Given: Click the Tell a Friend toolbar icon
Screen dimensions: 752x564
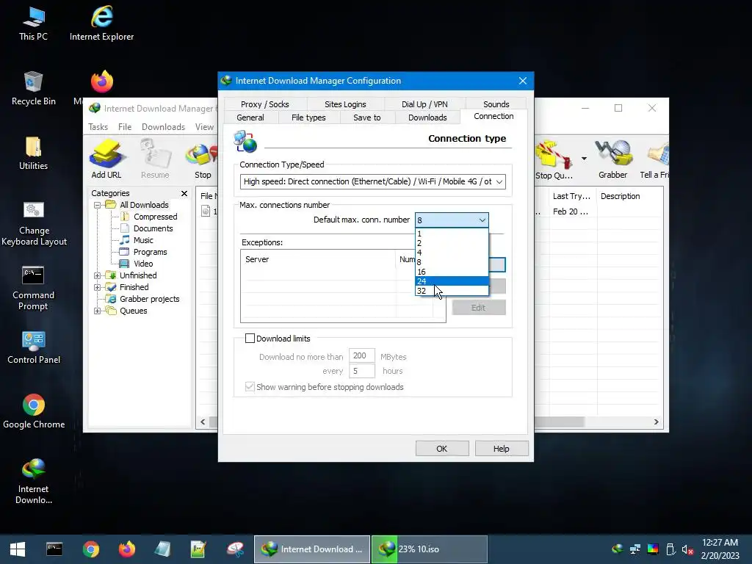Looking at the screenshot, I should pos(654,159).
